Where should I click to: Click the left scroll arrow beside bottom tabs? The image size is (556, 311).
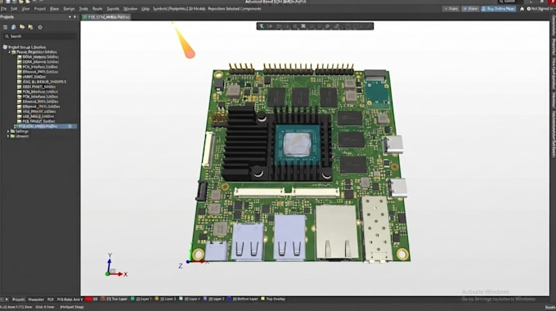tap(2, 300)
